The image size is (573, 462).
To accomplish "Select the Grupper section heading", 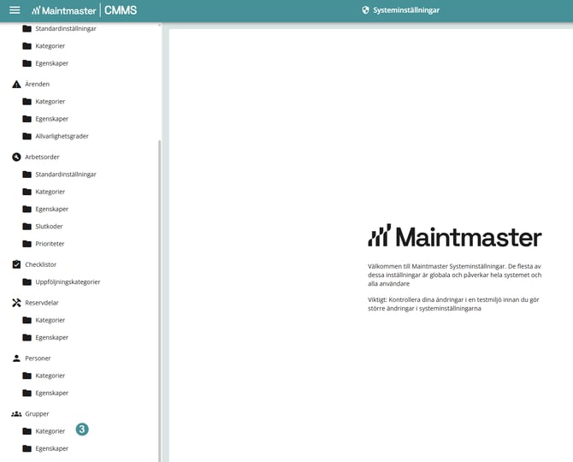I will [x=37, y=414].
